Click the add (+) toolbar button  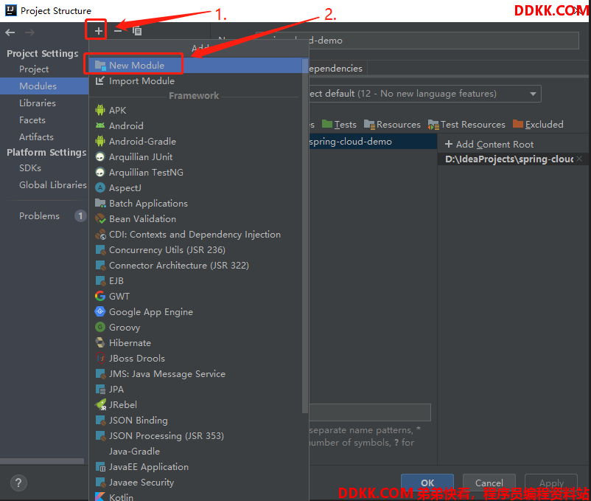click(98, 31)
